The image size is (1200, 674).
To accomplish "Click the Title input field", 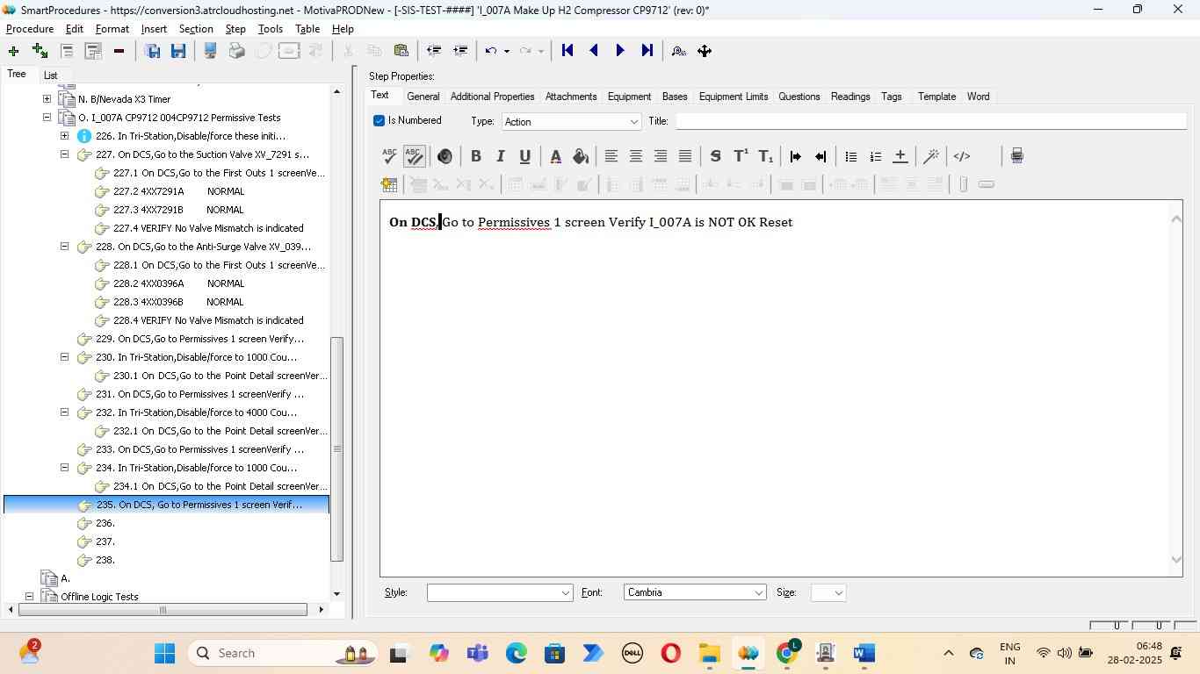I will [x=931, y=121].
